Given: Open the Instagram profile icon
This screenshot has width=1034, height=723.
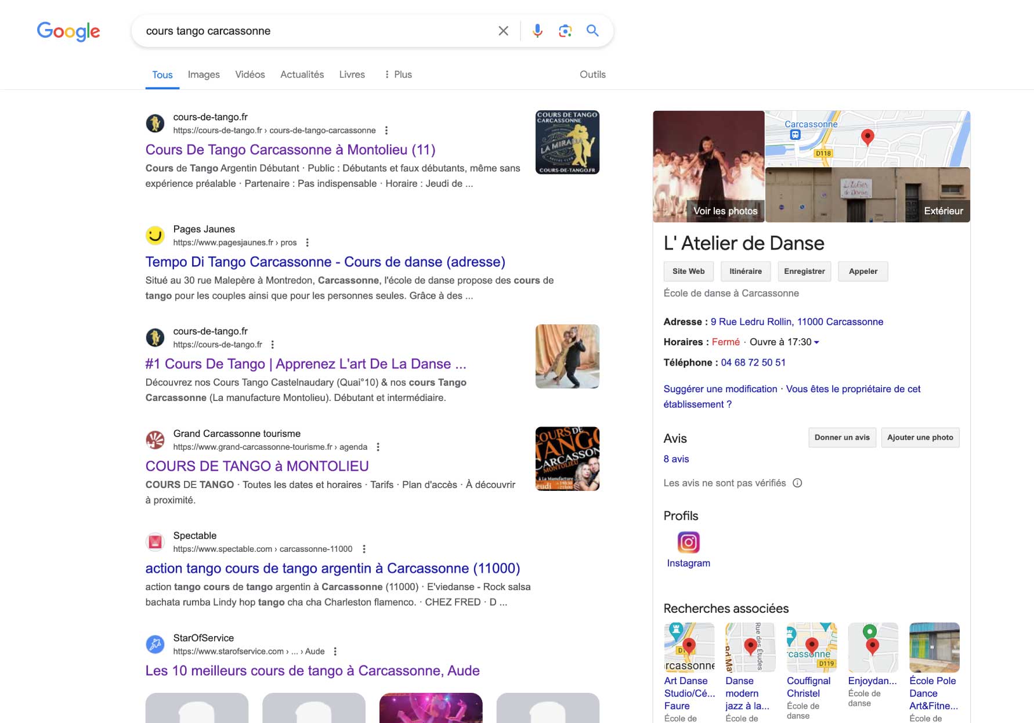Looking at the screenshot, I should coord(688,543).
